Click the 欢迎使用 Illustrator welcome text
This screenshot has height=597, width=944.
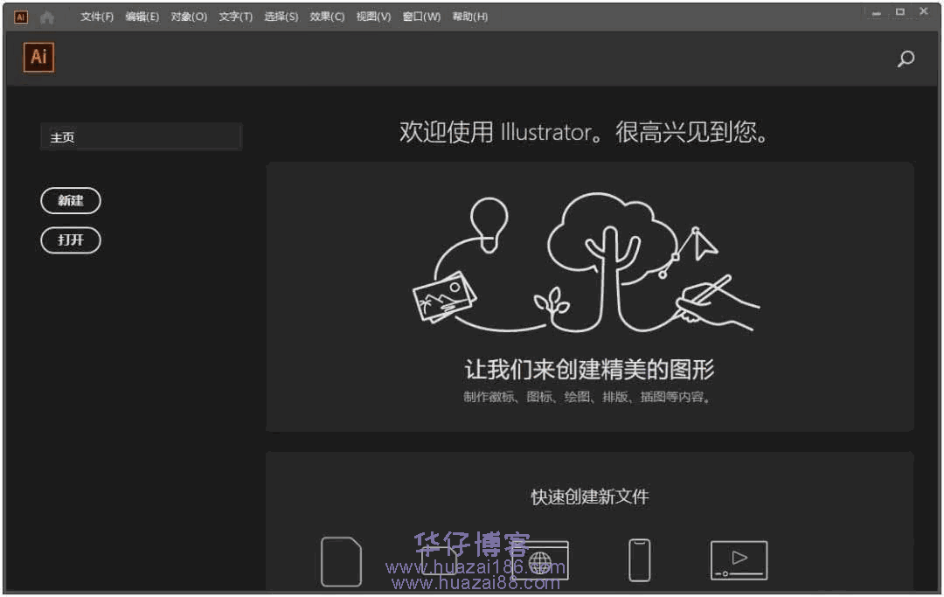click(583, 132)
